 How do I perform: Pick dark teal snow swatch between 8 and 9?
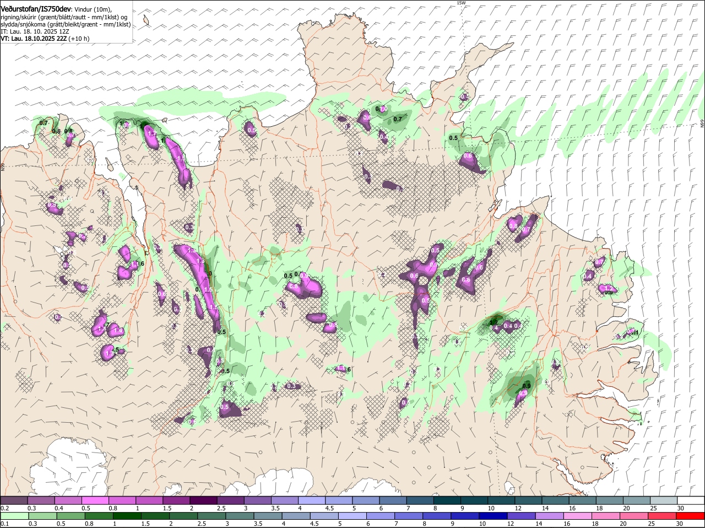pyautogui.click(x=447, y=500)
